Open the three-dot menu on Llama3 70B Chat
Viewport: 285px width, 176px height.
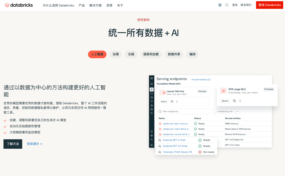pyautogui.click(x=177, y=102)
